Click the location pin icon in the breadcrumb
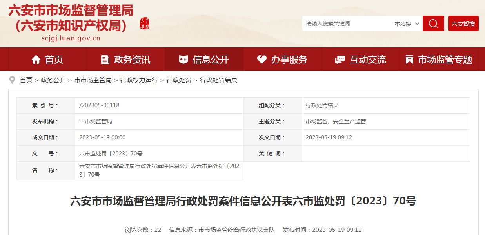This screenshot has height=235, width=485. pos(12,80)
